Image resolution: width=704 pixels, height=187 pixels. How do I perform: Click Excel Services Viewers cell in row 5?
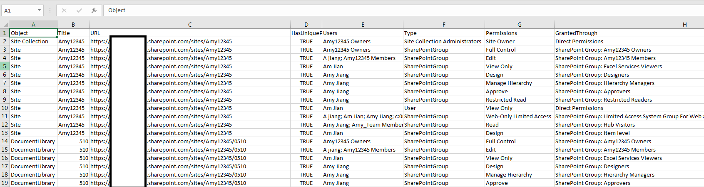pos(629,66)
